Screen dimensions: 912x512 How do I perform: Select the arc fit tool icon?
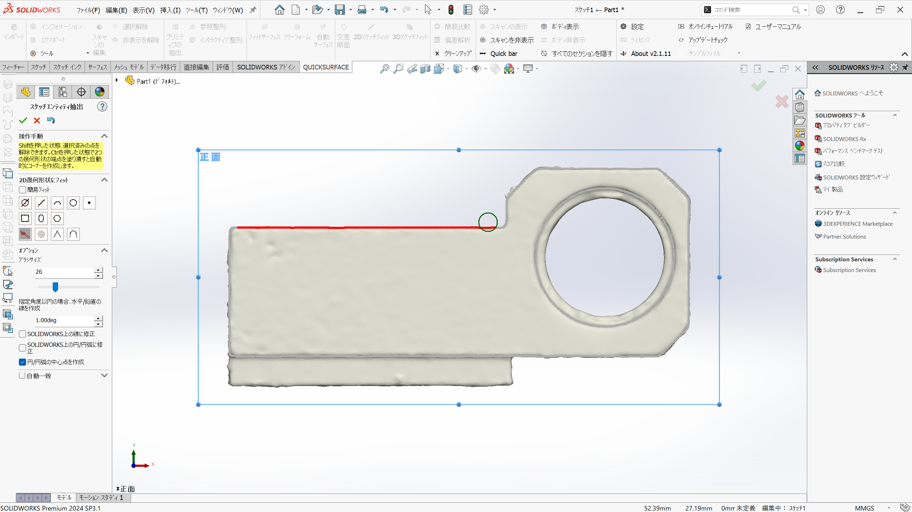[x=57, y=203]
